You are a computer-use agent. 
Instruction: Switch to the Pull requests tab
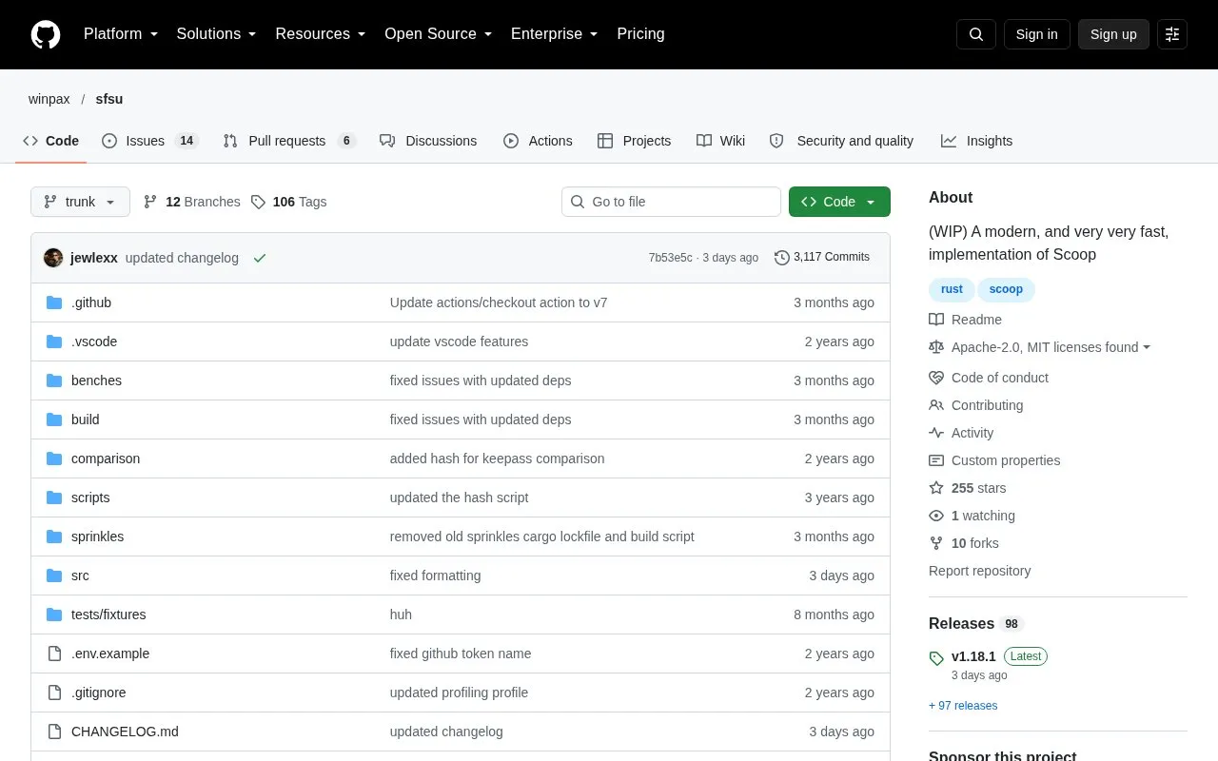pos(289,141)
